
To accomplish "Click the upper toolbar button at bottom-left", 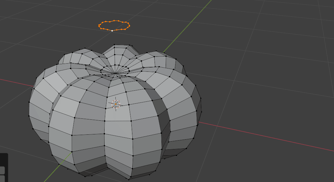I will [2, 170].
